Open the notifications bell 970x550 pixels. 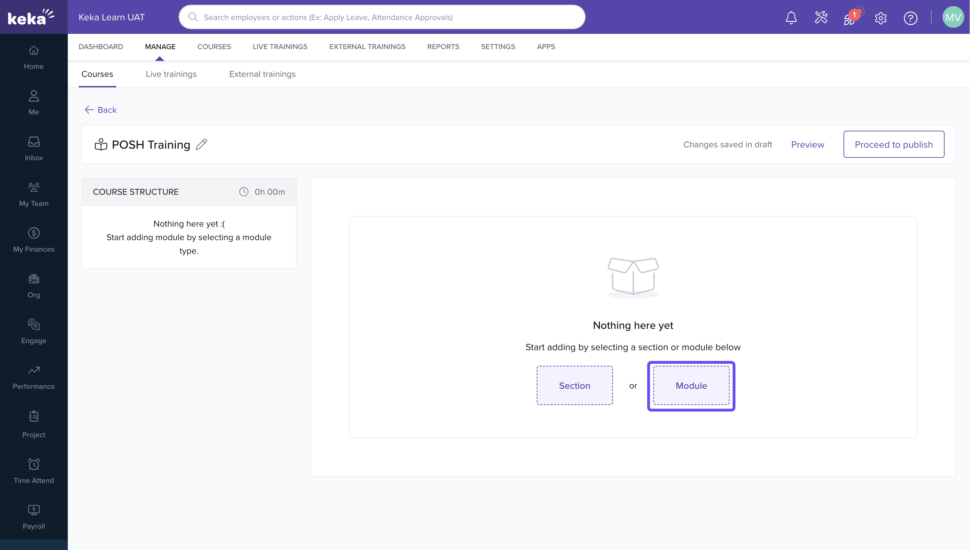pyautogui.click(x=791, y=17)
